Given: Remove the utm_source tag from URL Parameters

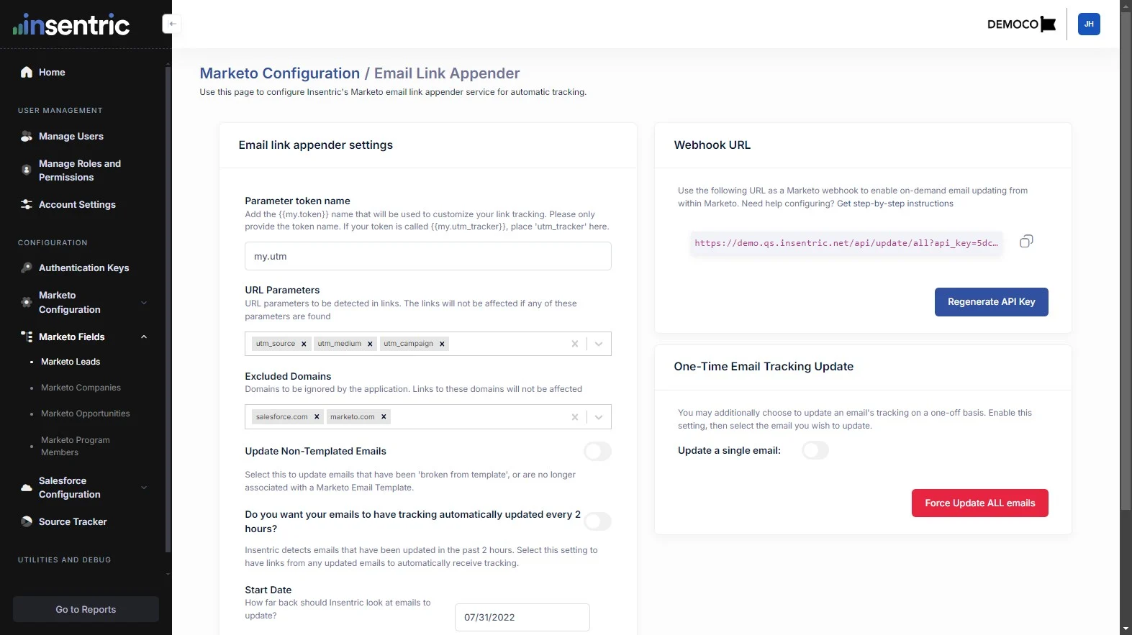Looking at the screenshot, I should coord(304,344).
